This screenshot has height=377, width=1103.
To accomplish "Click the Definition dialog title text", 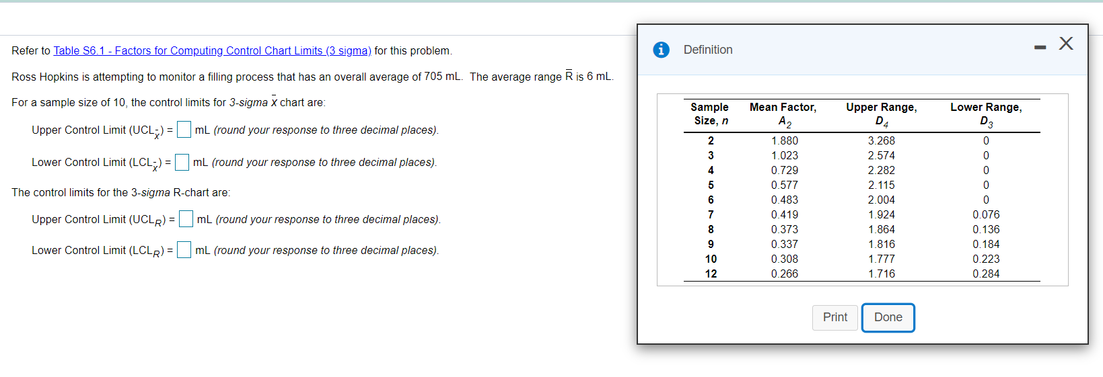I will (708, 50).
